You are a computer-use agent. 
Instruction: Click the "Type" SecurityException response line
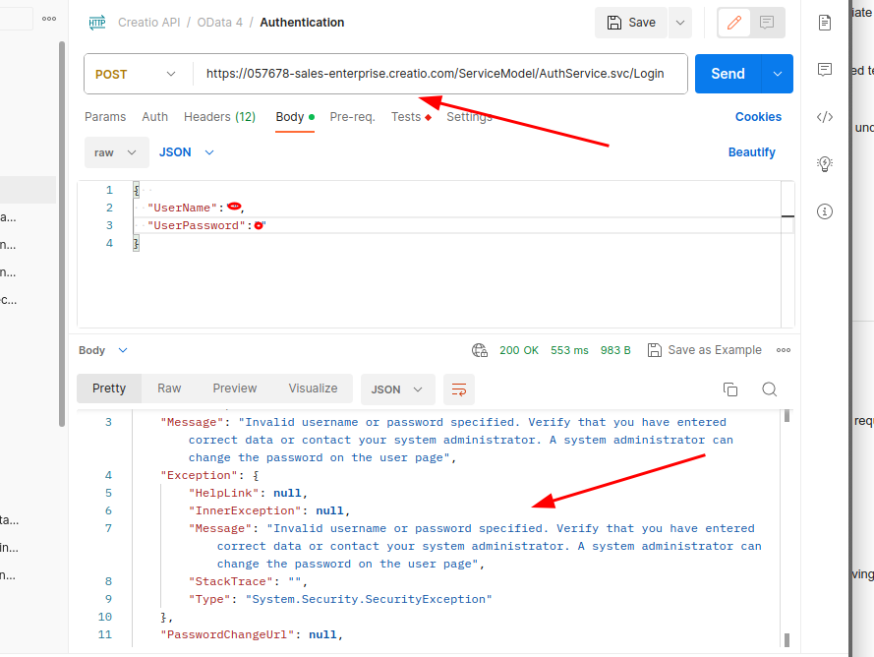pos(340,600)
